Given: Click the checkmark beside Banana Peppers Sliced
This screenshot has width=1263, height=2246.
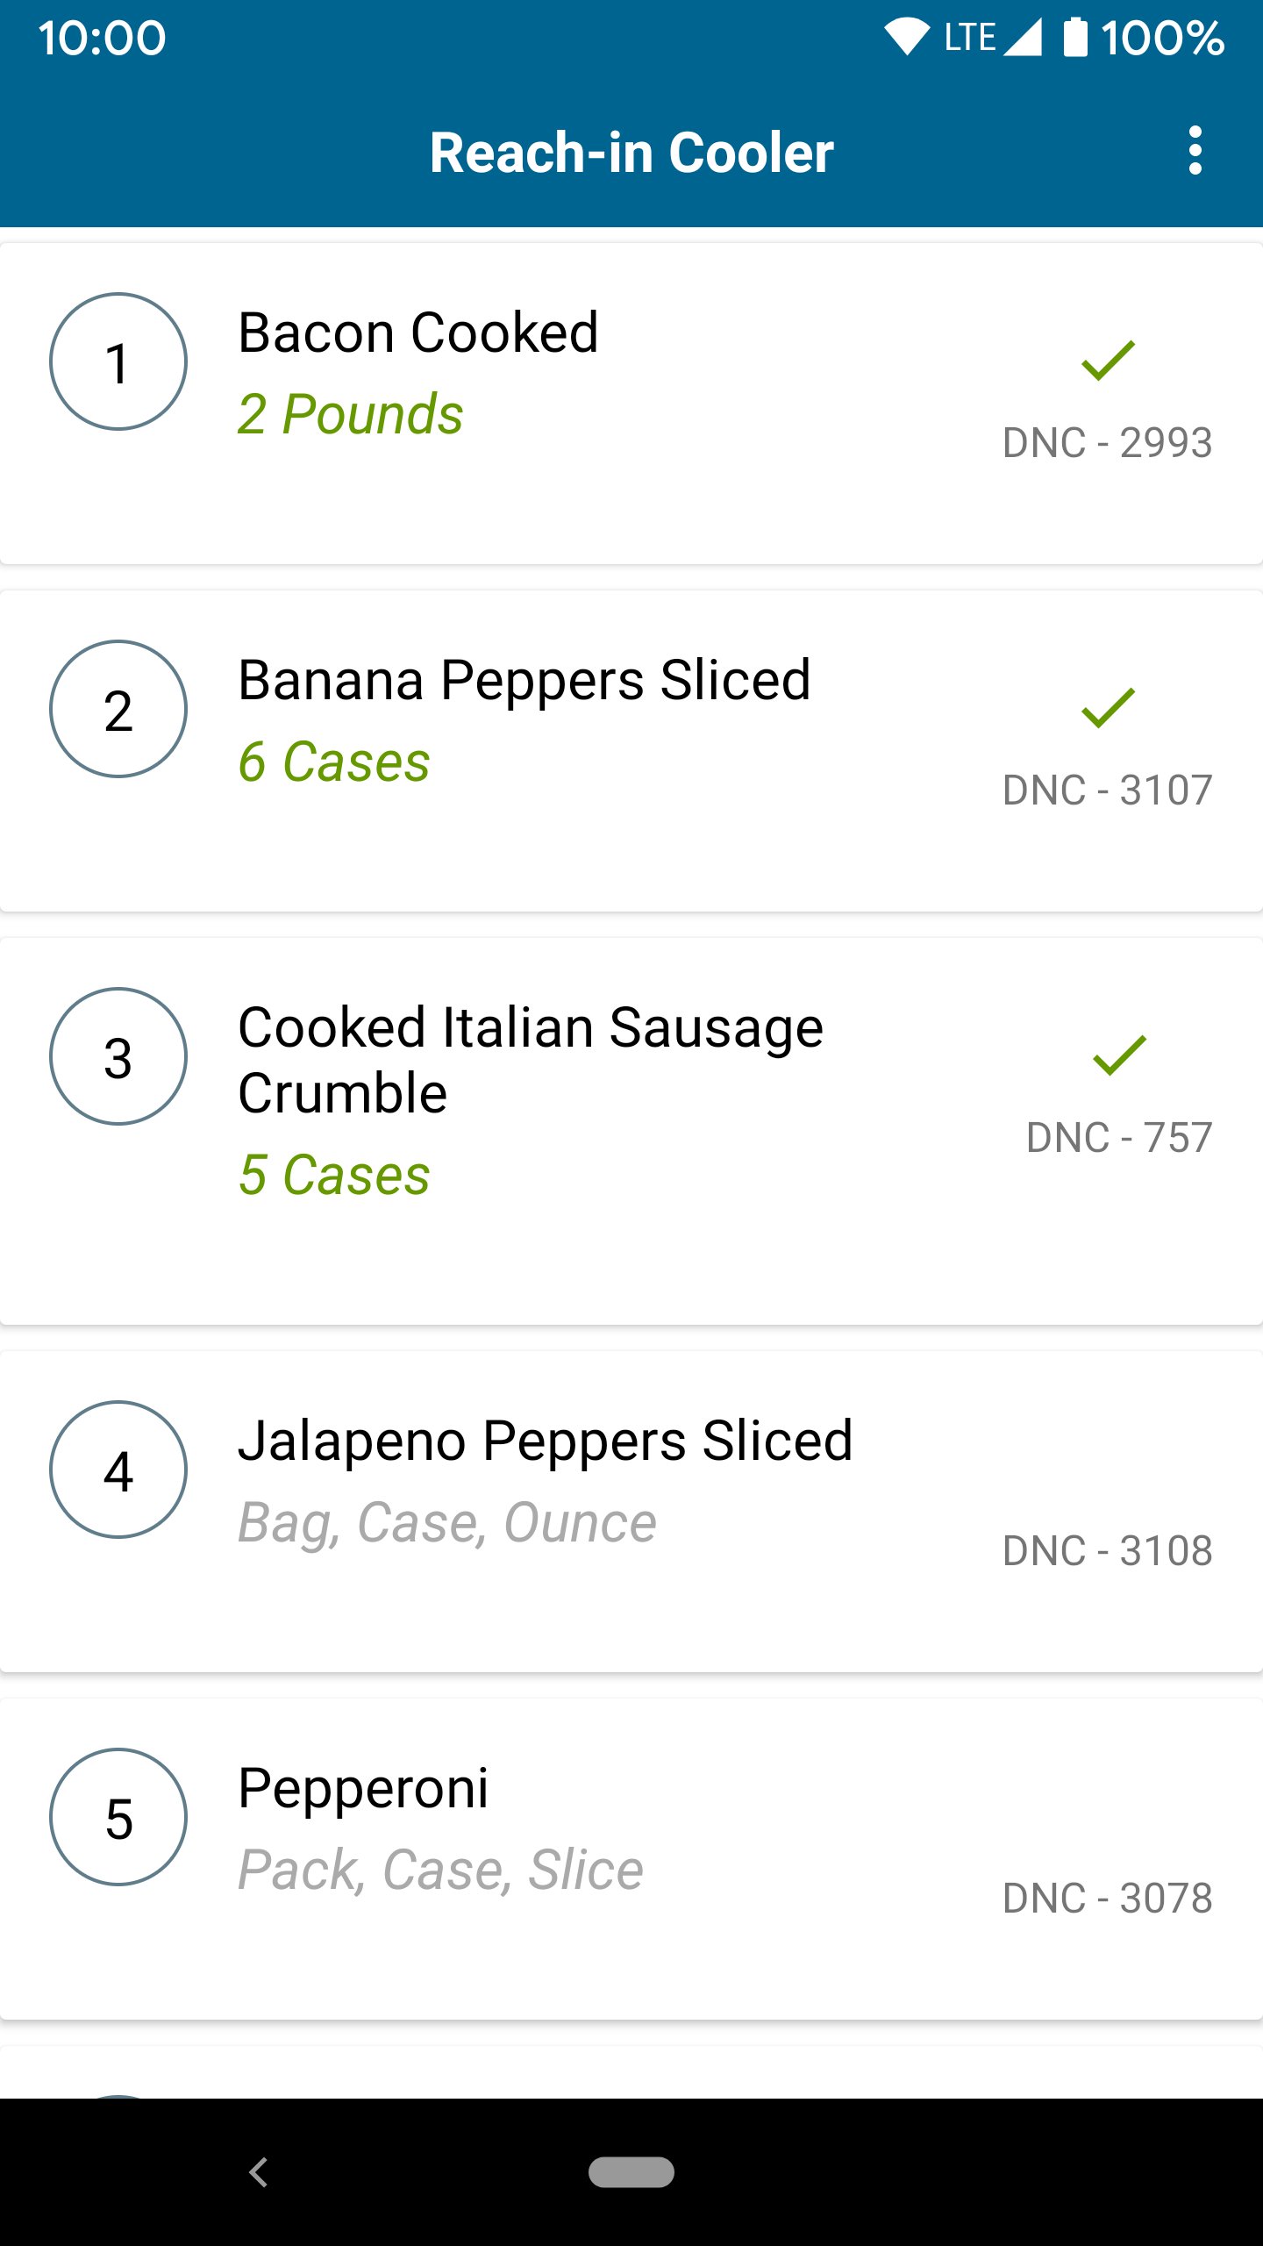Looking at the screenshot, I should (x=1108, y=708).
